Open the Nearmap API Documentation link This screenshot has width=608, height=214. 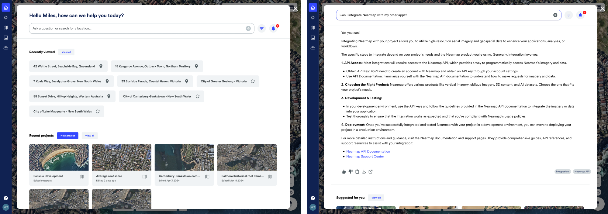pyautogui.click(x=368, y=151)
